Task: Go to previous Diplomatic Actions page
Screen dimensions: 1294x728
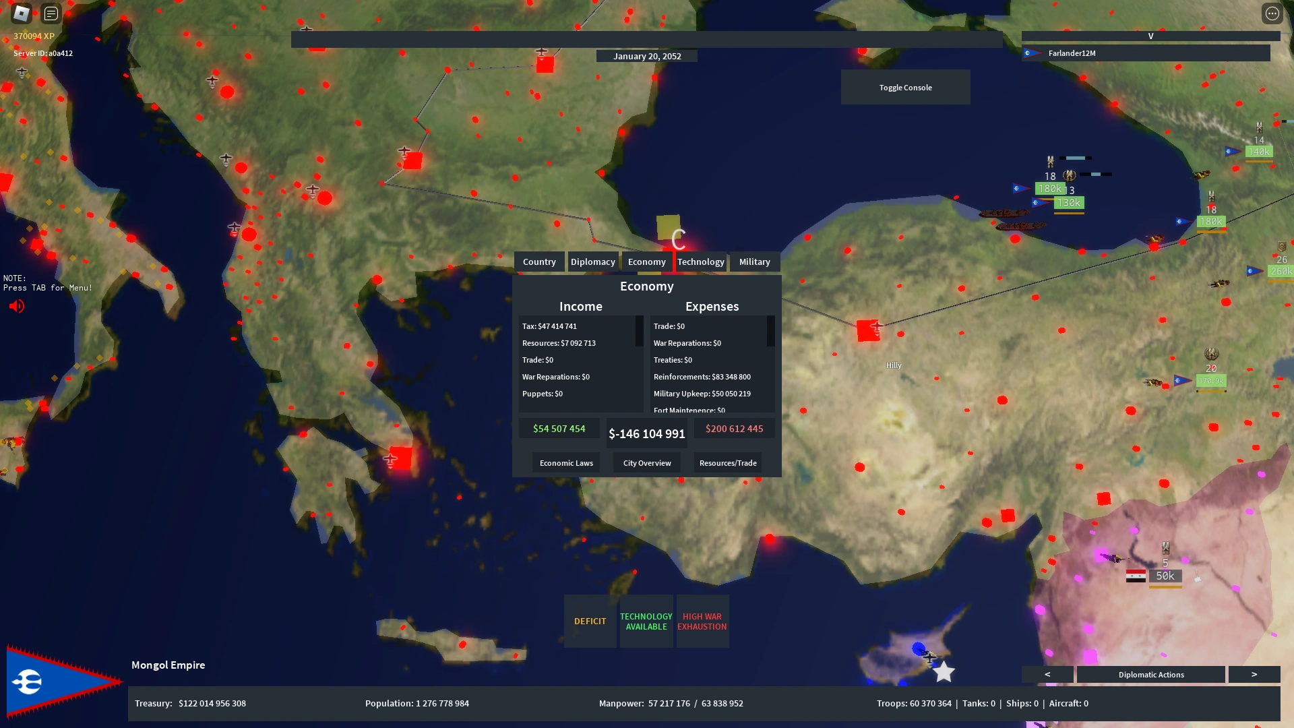Action: [1047, 674]
